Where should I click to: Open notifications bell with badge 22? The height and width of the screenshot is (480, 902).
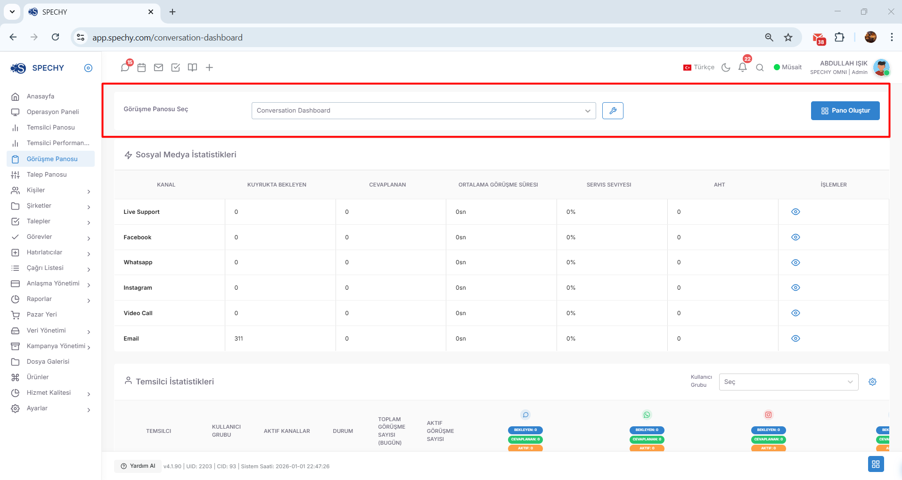point(743,67)
